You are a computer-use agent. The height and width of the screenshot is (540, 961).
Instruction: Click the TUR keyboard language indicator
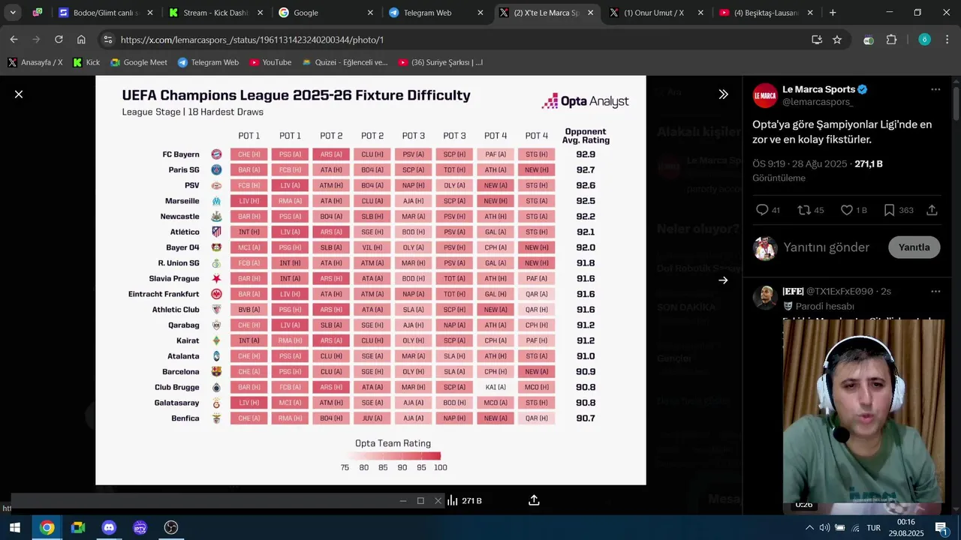tap(874, 527)
